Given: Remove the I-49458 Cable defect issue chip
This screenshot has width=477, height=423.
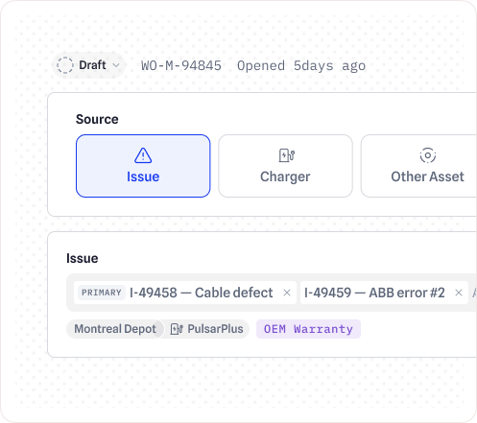Looking at the screenshot, I should click(287, 293).
